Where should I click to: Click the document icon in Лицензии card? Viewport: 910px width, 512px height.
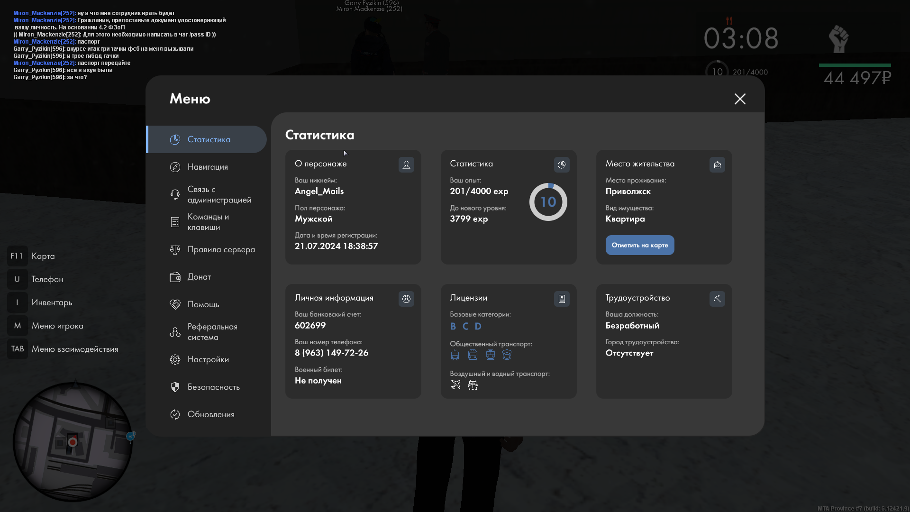(562, 299)
